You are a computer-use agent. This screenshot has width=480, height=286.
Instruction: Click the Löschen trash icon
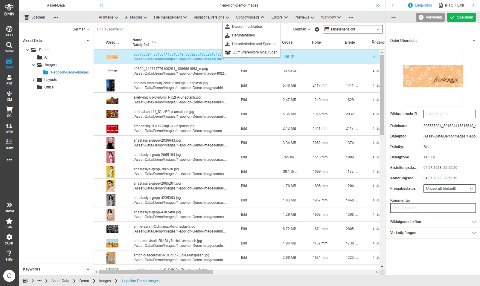tap(27, 17)
